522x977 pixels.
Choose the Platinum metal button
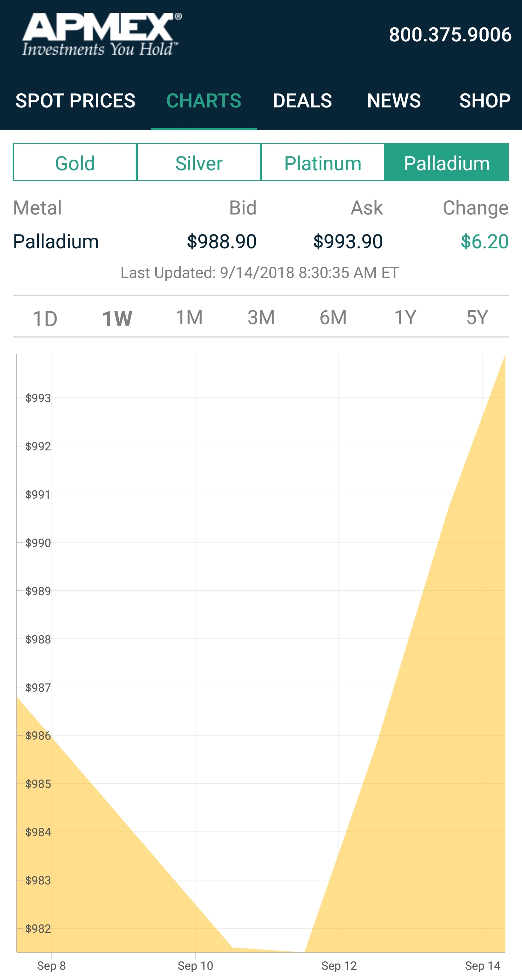pos(322,163)
